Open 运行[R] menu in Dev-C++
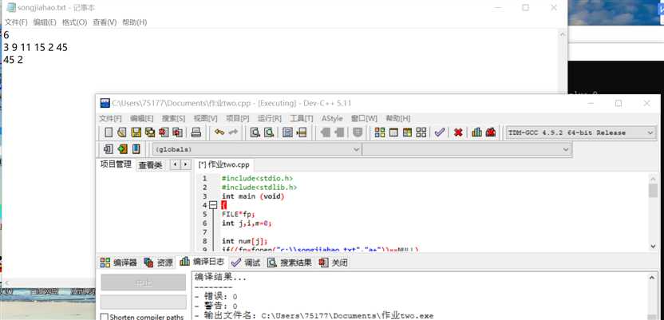This screenshot has height=320, width=664. coord(270,118)
